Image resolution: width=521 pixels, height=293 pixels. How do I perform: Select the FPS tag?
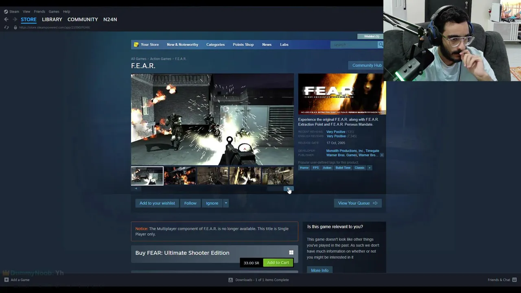pyautogui.click(x=315, y=168)
